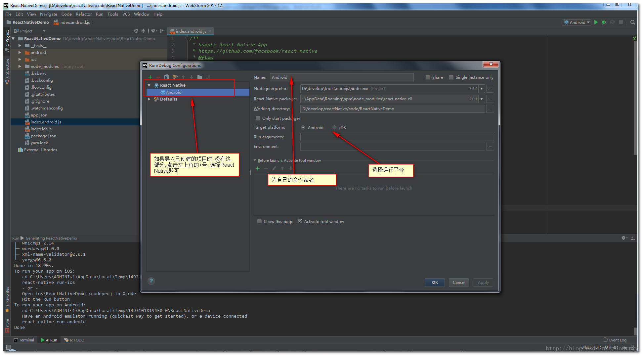
Task: Sort configurations alphabetically icon
Action: tap(208, 77)
